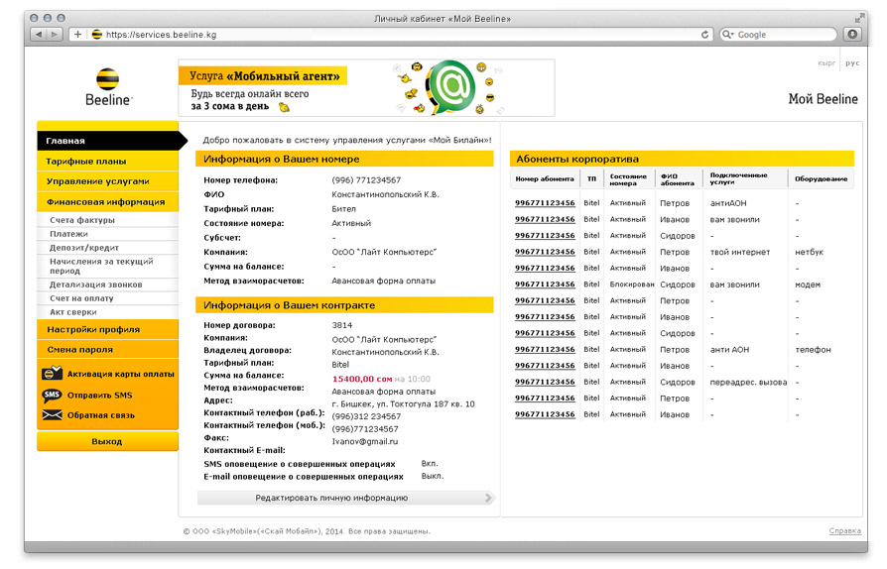The image size is (887, 569).
Task: Click the envelope feedback icon
Action: point(52,415)
